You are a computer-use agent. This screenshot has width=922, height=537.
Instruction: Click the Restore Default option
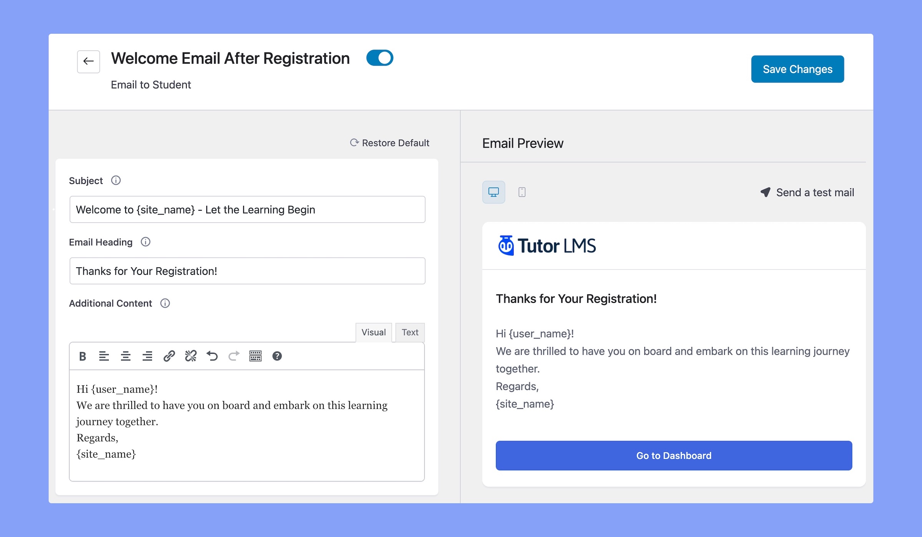389,142
